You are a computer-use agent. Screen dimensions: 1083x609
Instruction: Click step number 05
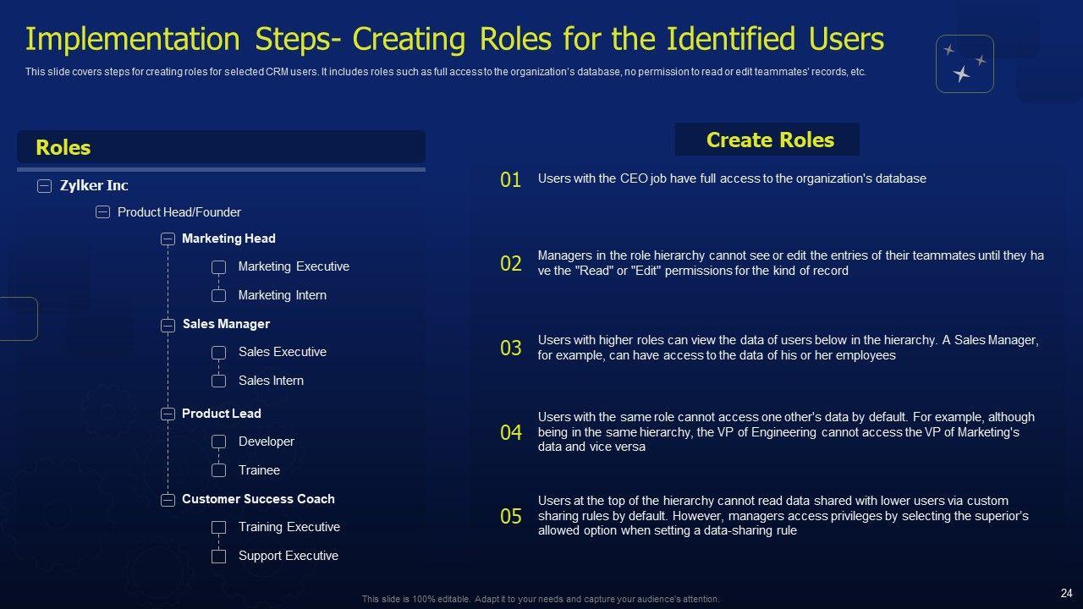coord(511,517)
